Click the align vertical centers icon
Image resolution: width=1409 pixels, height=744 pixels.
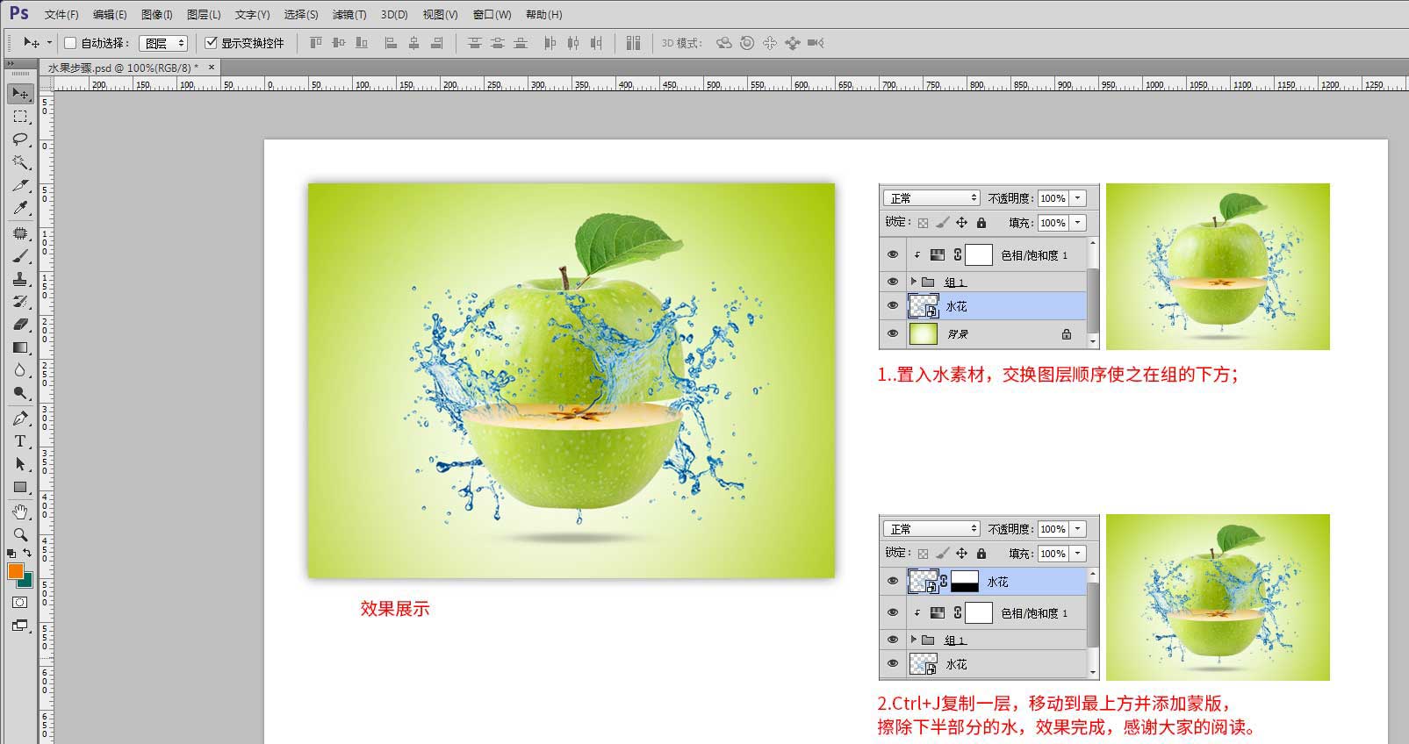tap(339, 43)
